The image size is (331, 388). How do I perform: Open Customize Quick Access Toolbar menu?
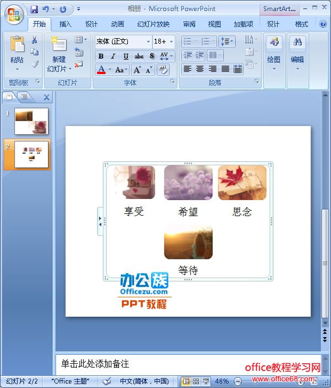pyautogui.click(x=78, y=9)
